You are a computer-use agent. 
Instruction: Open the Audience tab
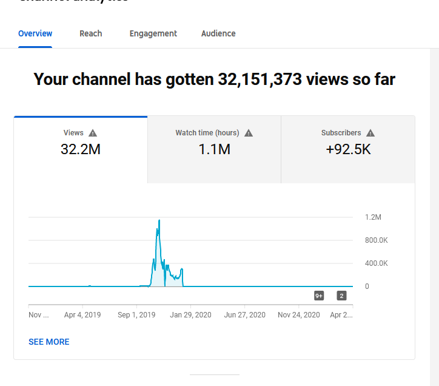(x=218, y=33)
